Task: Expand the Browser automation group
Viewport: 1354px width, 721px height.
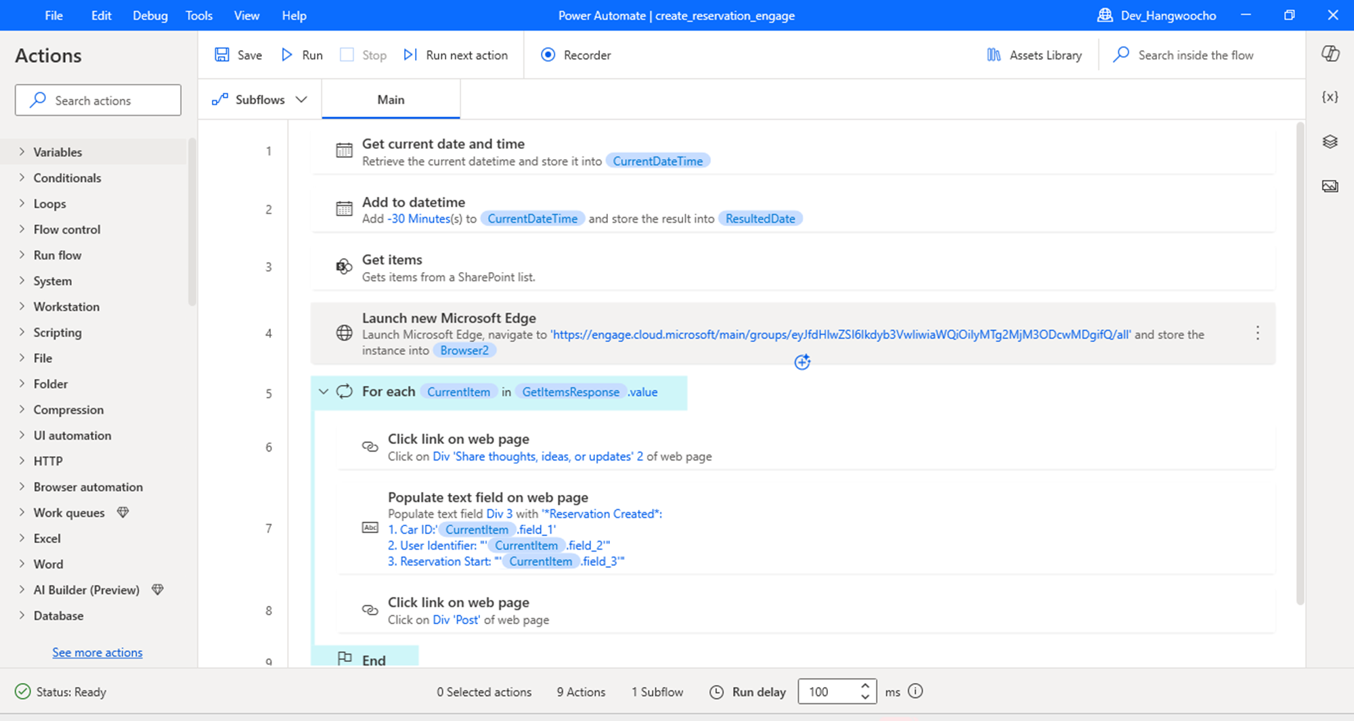Action: coord(22,486)
